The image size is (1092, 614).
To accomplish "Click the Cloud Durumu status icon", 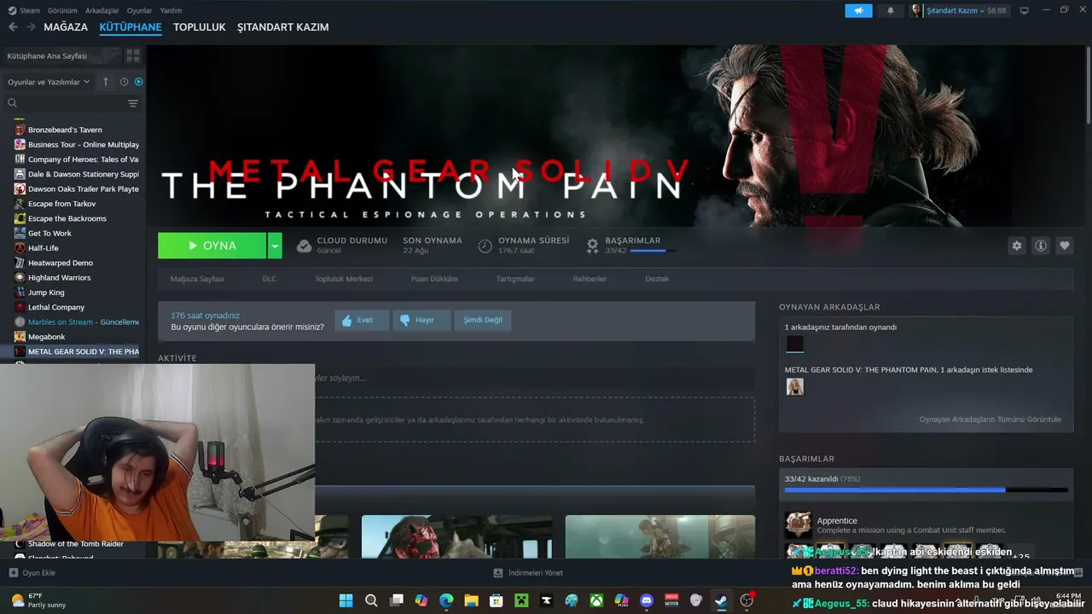I will (x=304, y=246).
